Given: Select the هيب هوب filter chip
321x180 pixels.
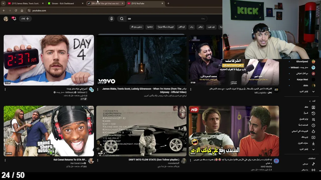Looking at the screenshot, I should click(211, 27).
